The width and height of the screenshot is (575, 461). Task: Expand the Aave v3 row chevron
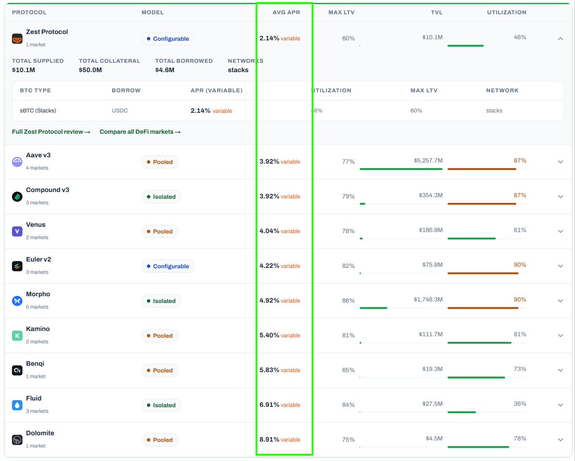[561, 162]
